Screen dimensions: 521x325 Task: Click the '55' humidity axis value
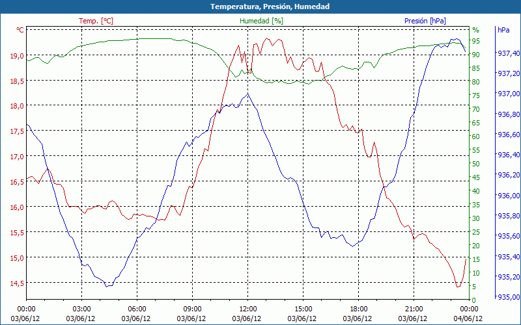coord(476,150)
